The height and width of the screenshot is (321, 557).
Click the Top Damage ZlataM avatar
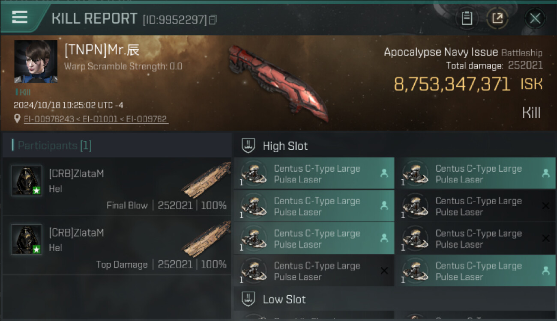click(x=27, y=239)
